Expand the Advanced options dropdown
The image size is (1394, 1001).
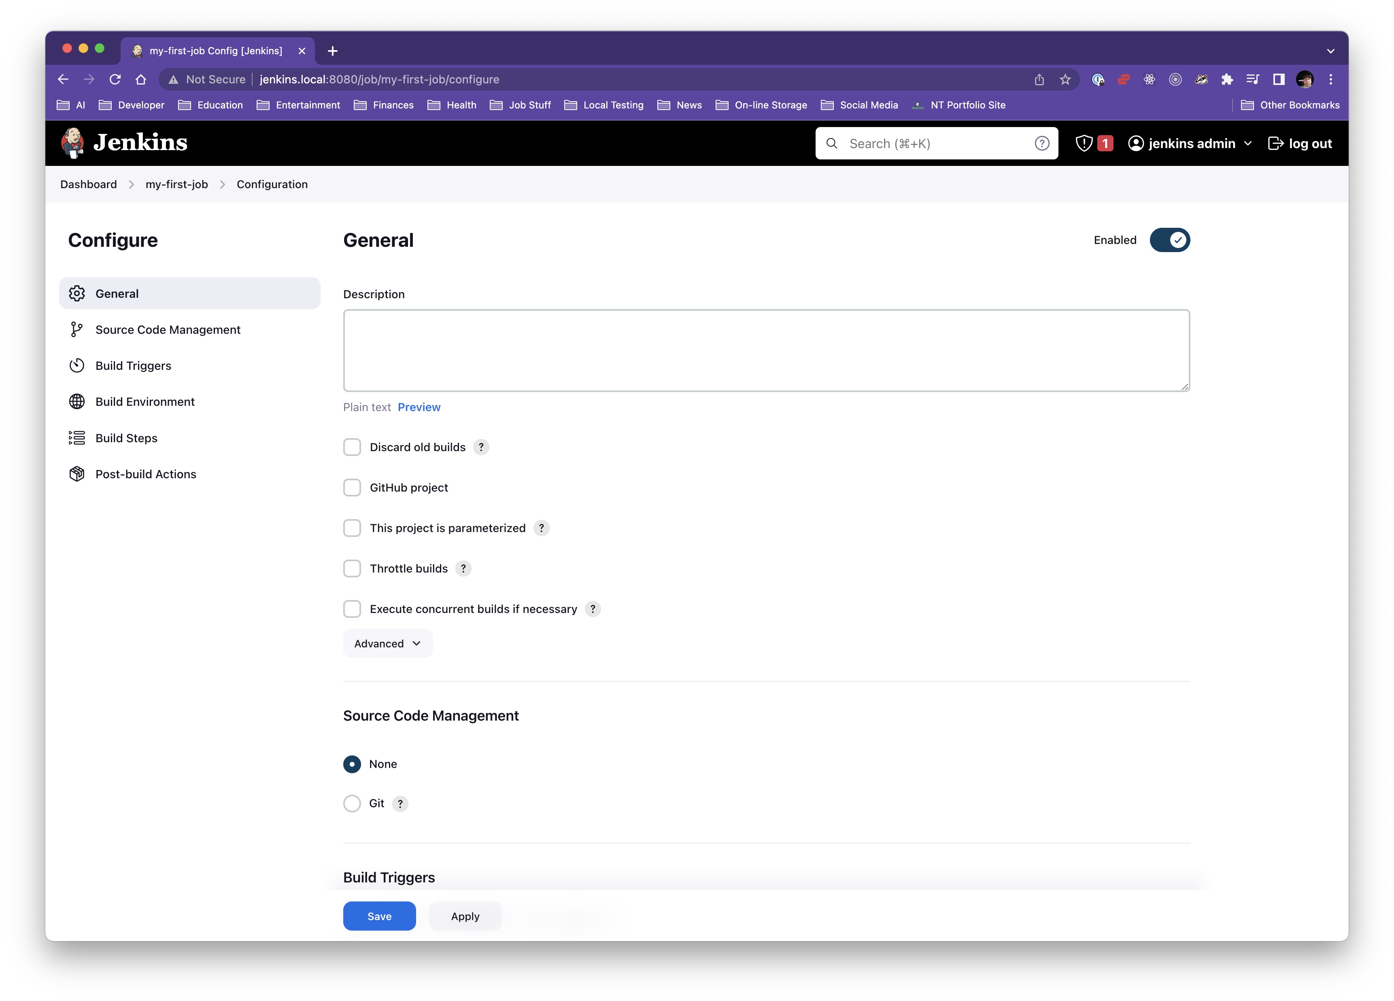click(x=387, y=643)
